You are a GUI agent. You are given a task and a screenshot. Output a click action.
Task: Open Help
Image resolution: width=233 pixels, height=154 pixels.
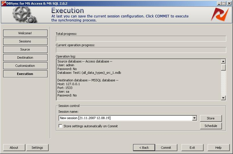tap(218, 147)
